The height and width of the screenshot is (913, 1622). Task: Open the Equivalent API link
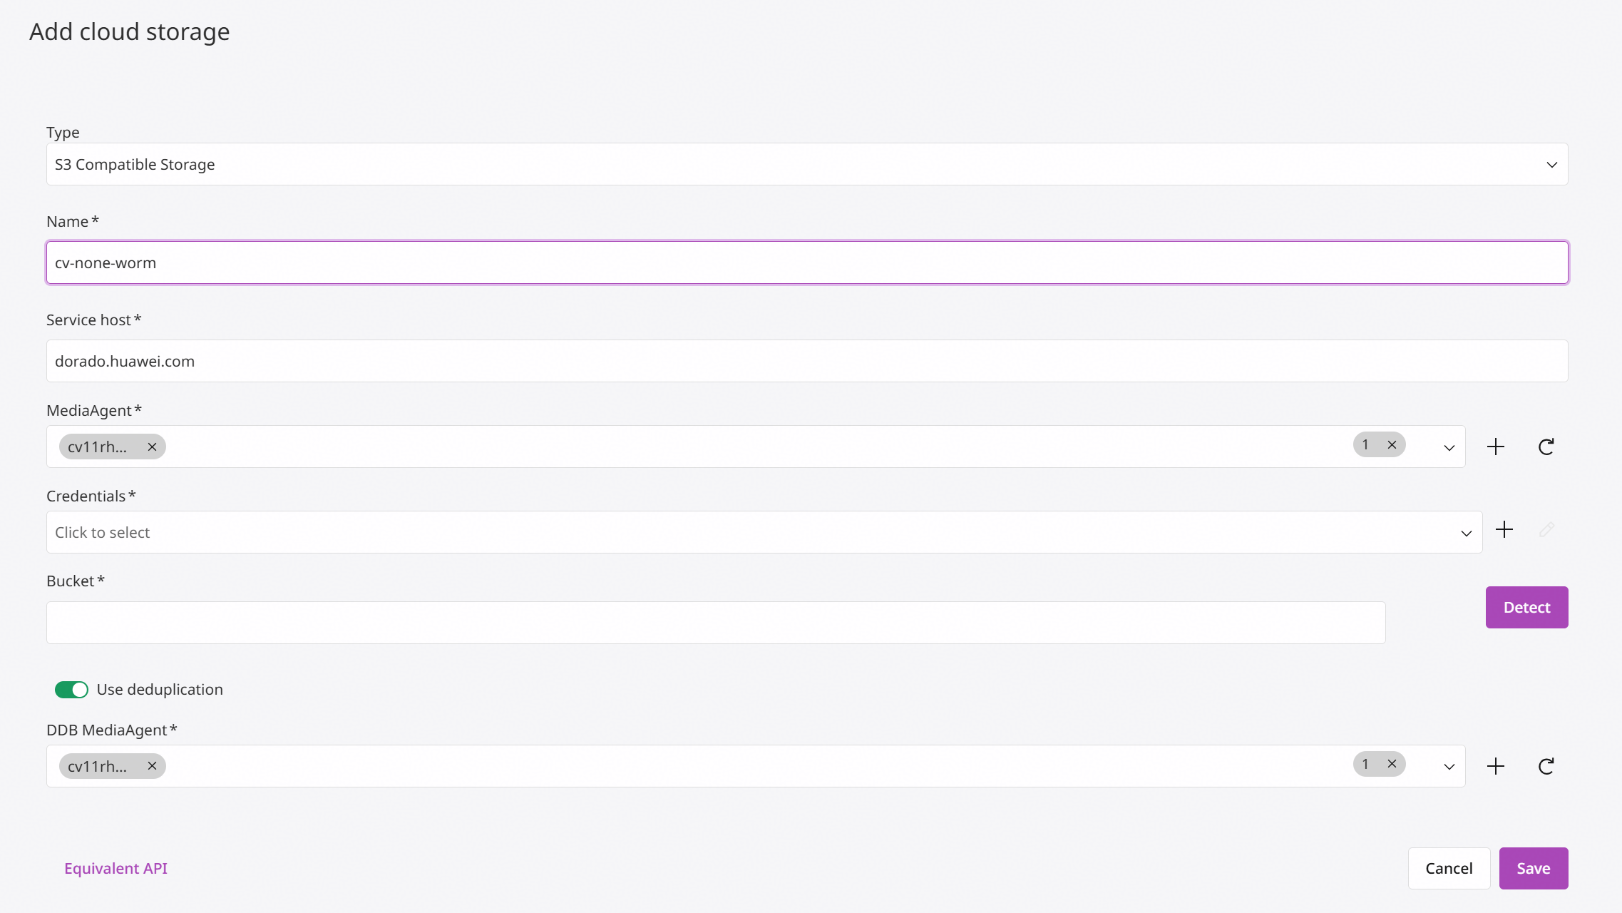coord(116,869)
